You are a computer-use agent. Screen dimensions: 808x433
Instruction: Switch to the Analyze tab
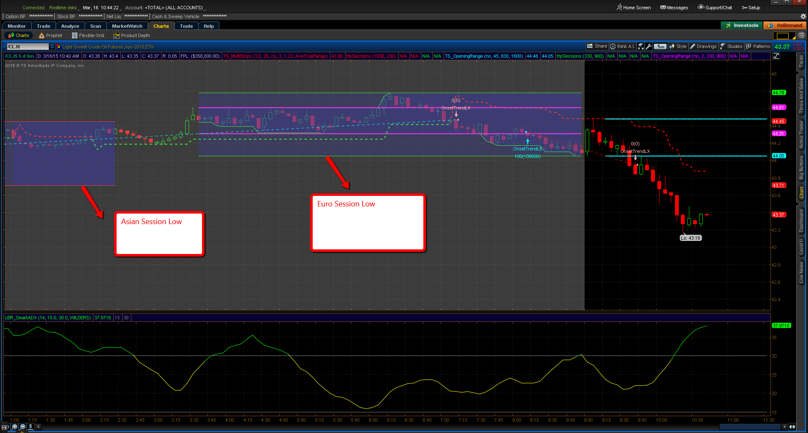[x=70, y=26]
